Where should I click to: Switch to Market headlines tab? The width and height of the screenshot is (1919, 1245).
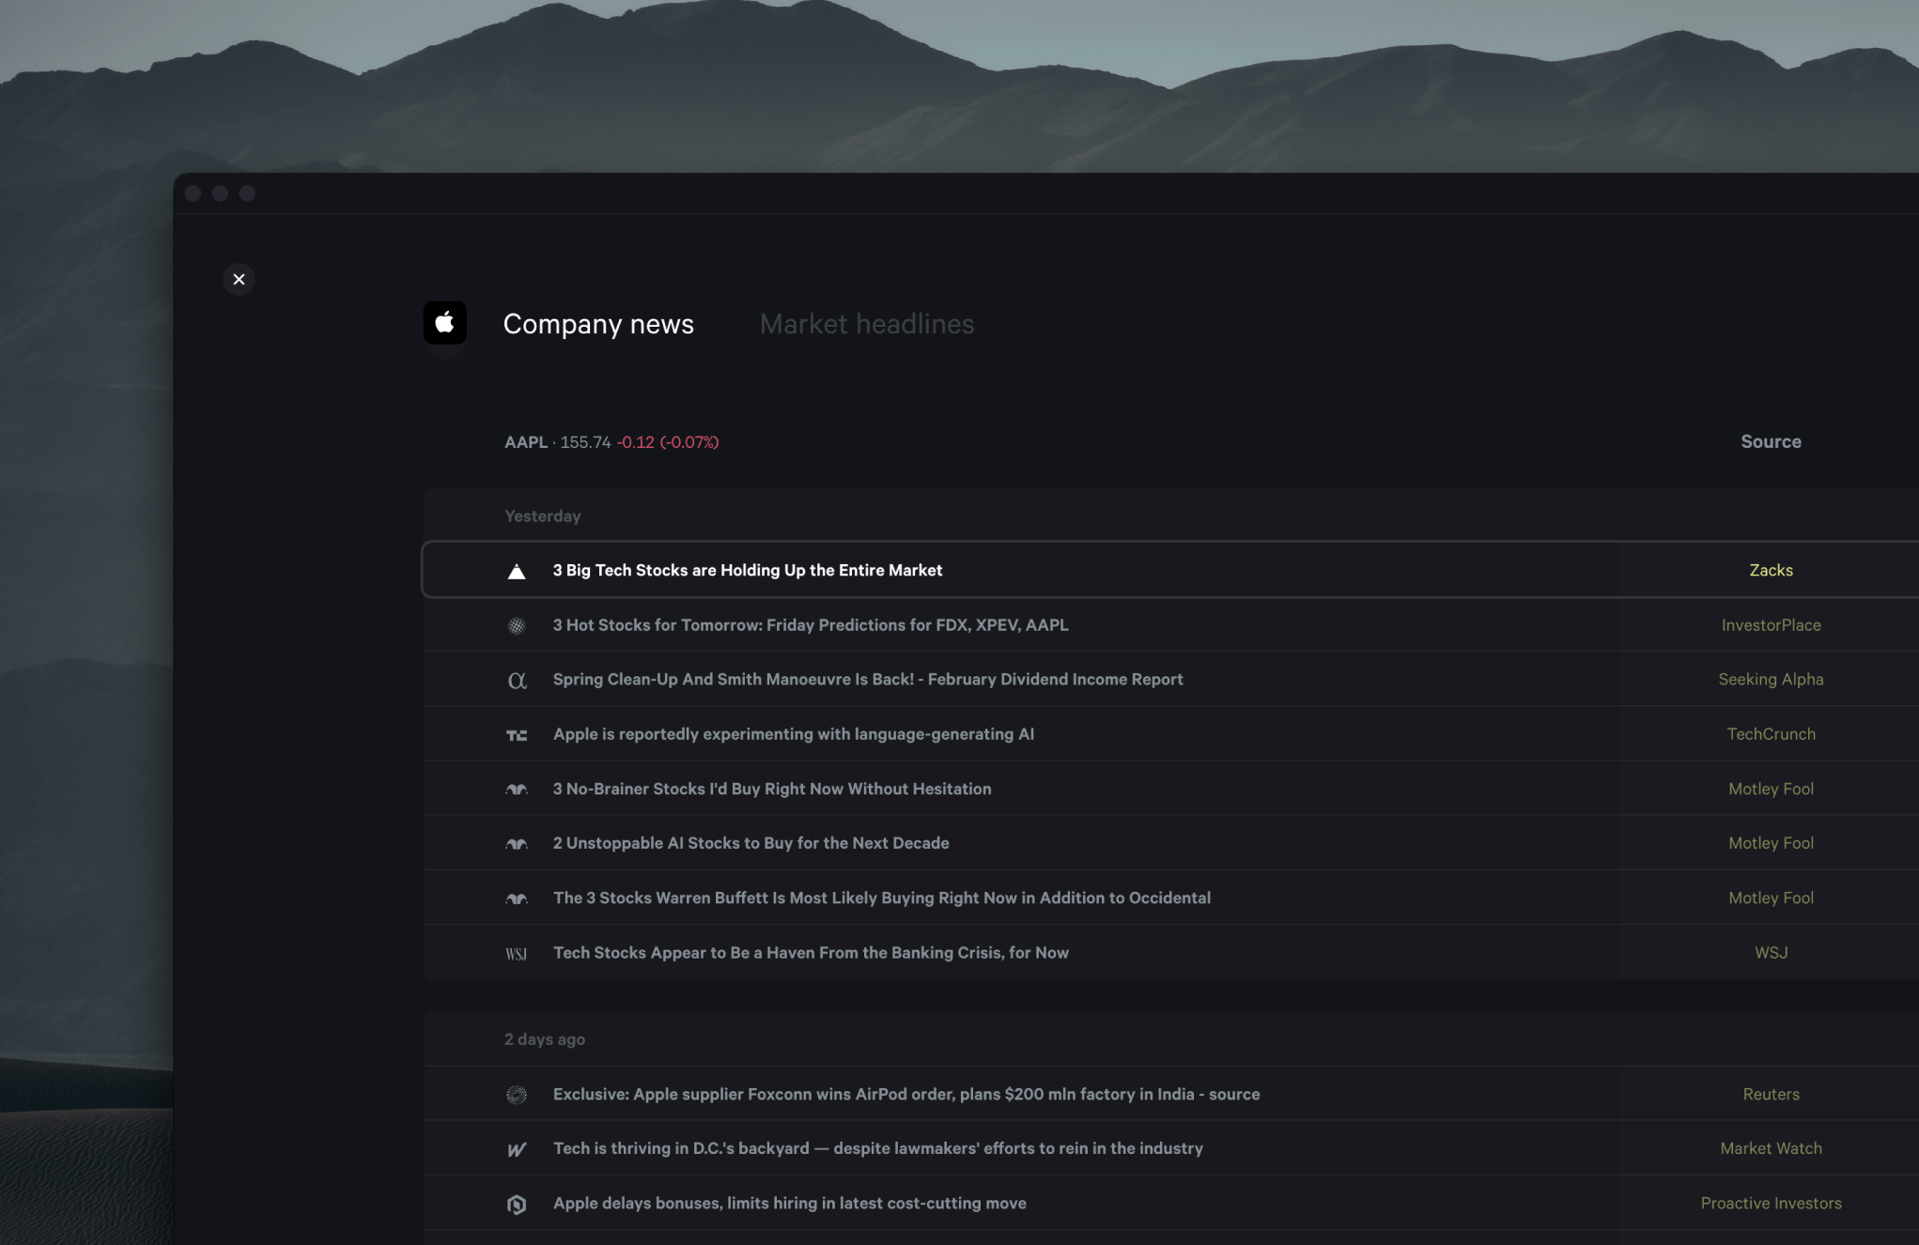tap(866, 324)
